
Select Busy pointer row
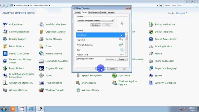[x=100, y=50]
